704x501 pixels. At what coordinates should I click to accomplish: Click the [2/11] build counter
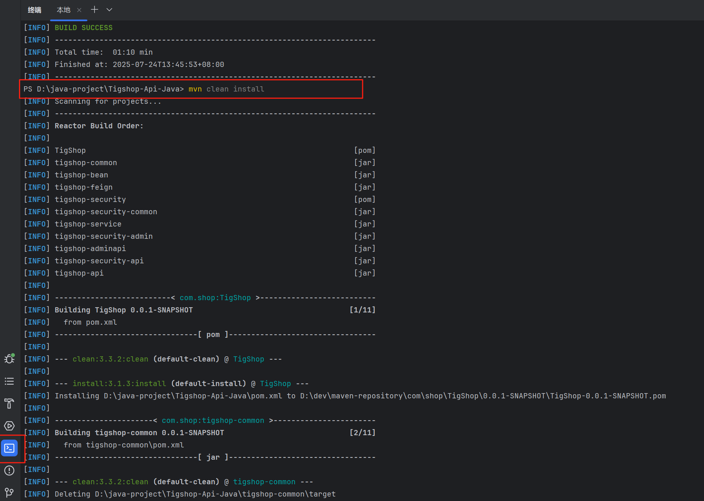pyautogui.click(x=363, y=433)
